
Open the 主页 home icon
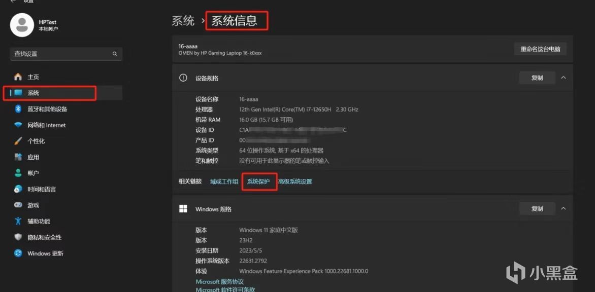click(x=18, y=77)
